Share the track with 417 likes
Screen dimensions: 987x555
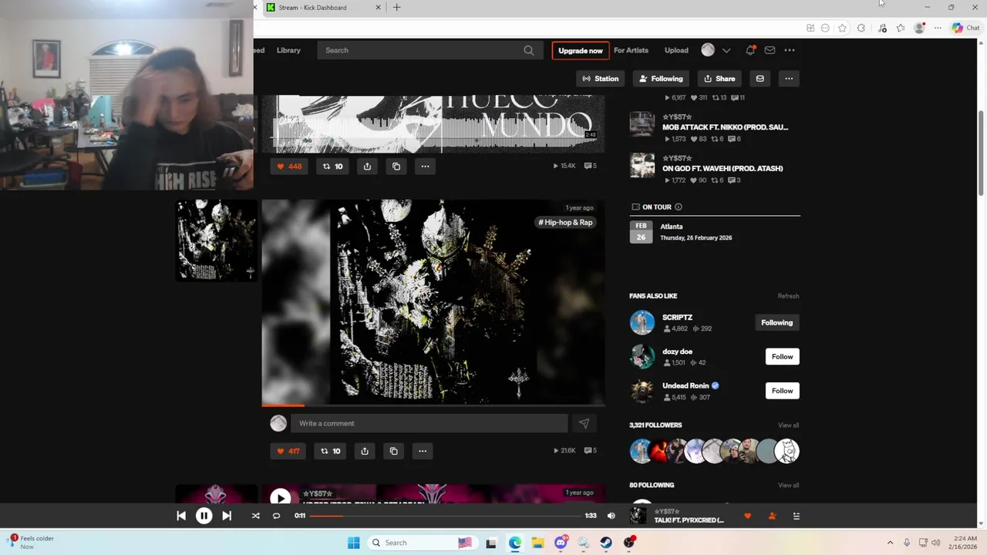coord(365,451)
